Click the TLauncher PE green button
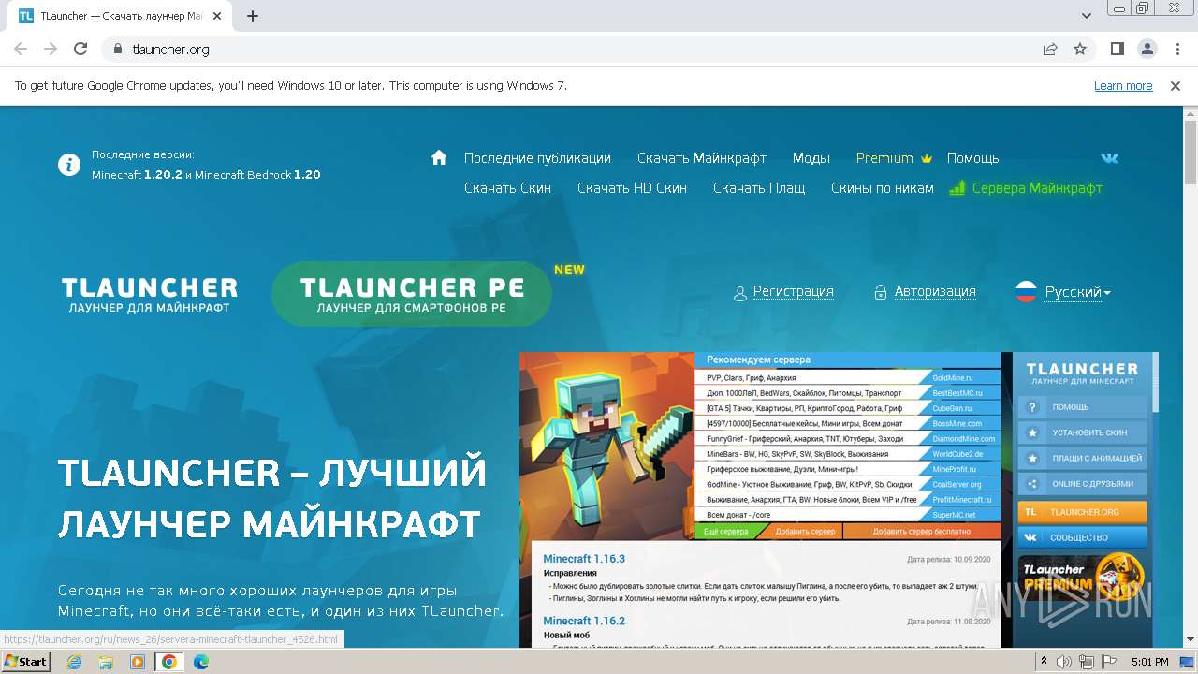This screenshot has height=674, width=1198. (x=412, y=294)
